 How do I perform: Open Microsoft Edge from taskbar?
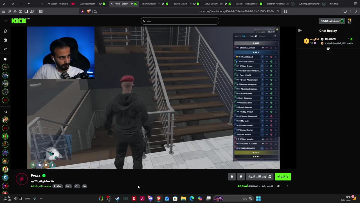(x=192, y=198)
